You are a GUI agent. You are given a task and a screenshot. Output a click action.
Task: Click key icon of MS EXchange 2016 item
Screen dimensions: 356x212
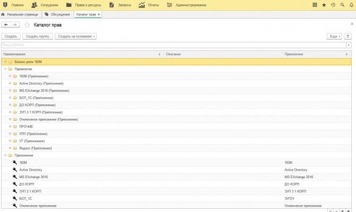pos(15,177)
